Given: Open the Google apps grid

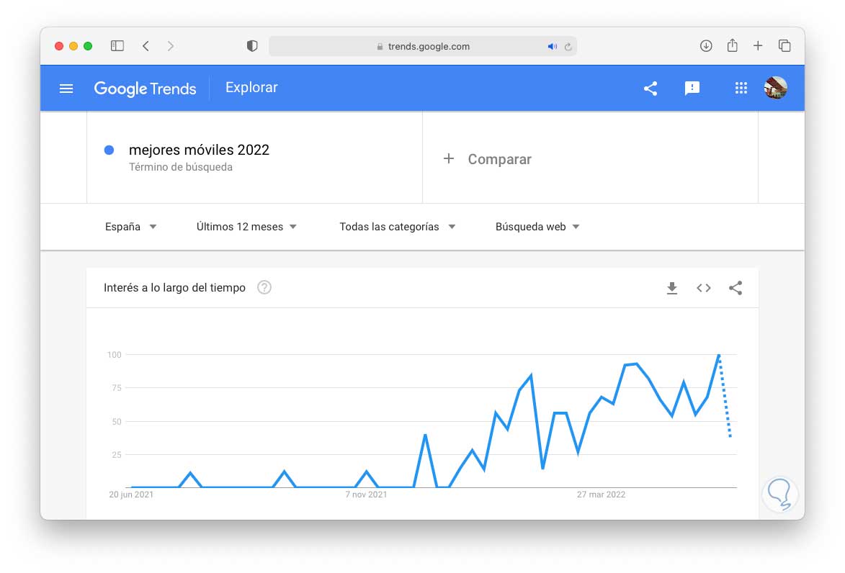Looking at the screenshot, I should (741, 89).
